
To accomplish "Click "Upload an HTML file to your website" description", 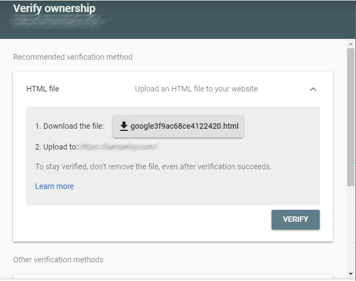I will pyautogui.click(x=196, y=89).
